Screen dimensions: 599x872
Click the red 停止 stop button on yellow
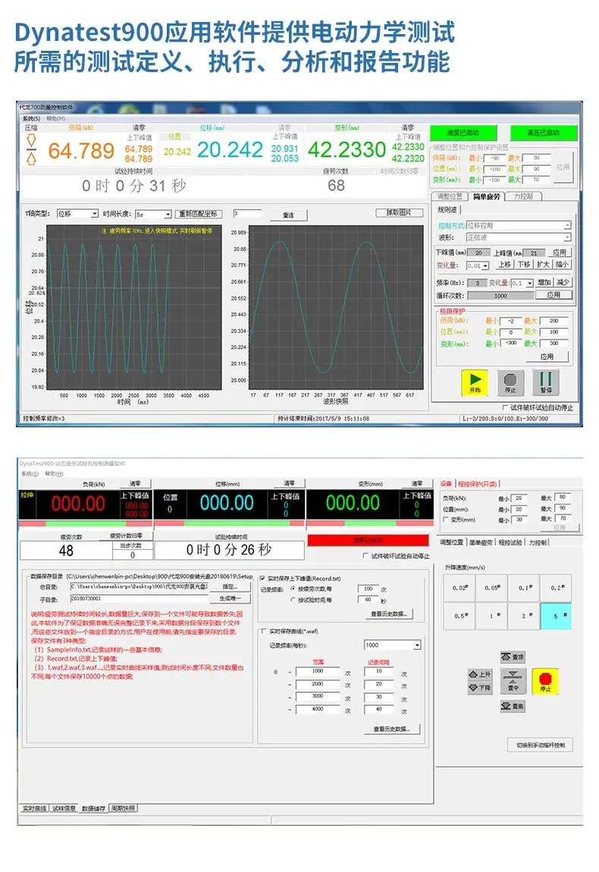click(546, 681)
